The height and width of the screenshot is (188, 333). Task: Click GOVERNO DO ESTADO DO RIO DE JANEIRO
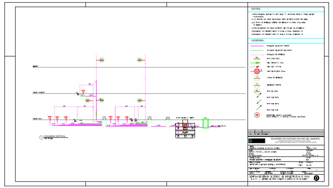tap(295, 139)
